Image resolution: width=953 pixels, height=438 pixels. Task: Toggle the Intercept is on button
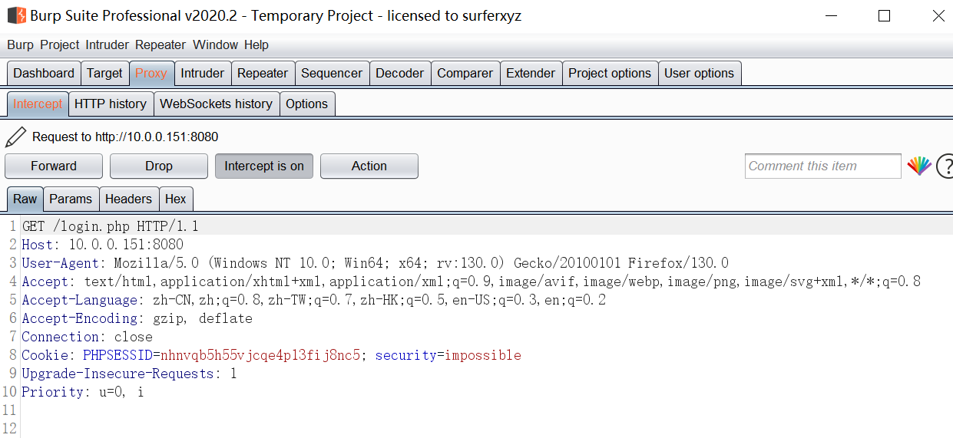[264, 166]
